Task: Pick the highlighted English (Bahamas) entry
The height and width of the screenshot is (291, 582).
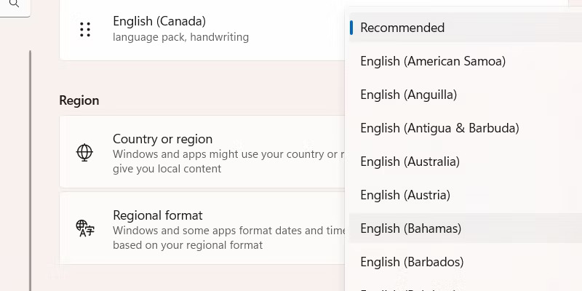Action: tap(411, 228)
